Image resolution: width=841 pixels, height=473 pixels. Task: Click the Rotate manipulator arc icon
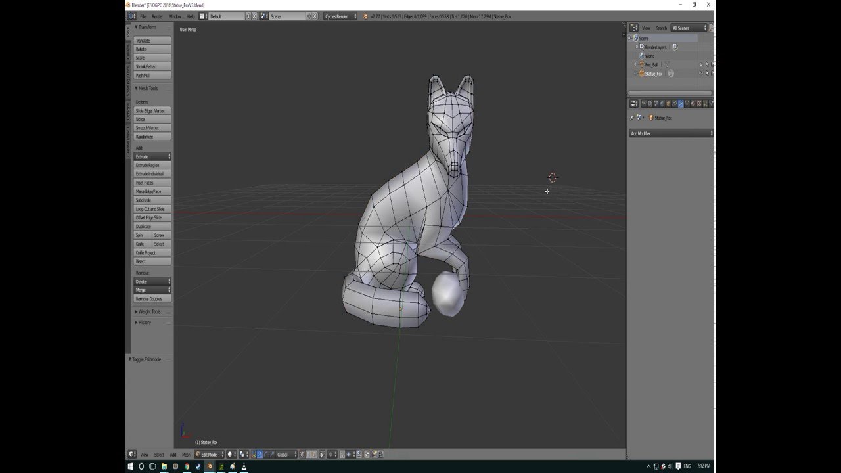265,455
